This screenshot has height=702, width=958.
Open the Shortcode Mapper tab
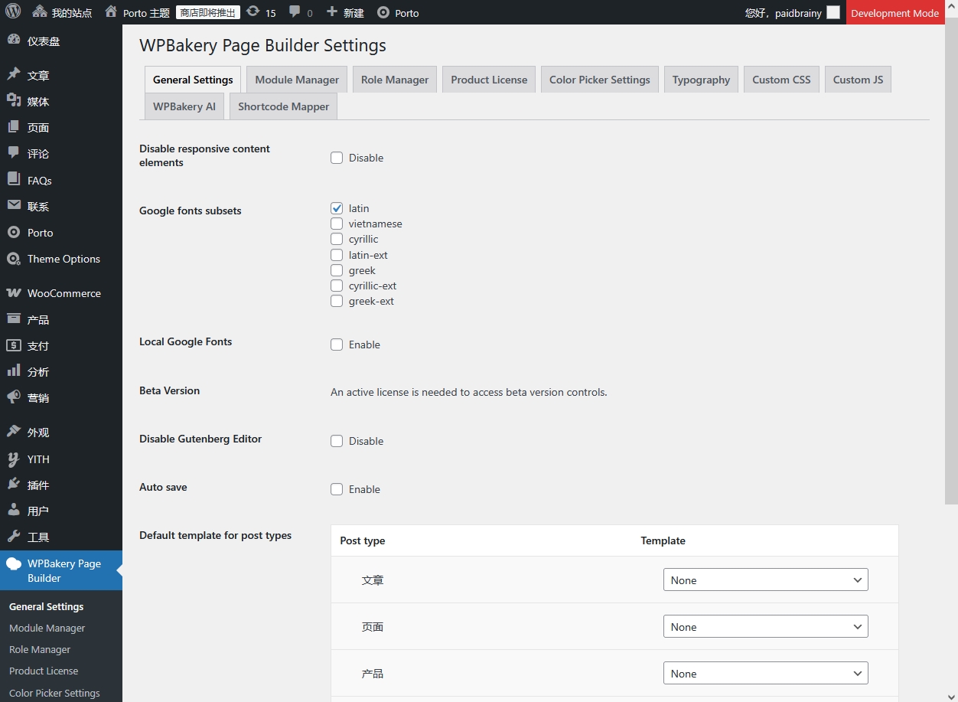(x=283, y=106)
